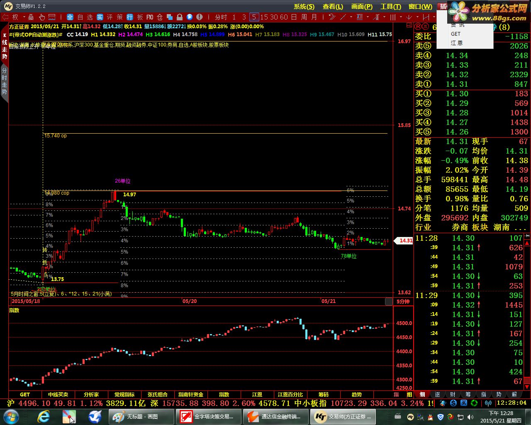Screen dimensions: 531x425
Task: Open 系统(S) menu
Action: point(304,7)
